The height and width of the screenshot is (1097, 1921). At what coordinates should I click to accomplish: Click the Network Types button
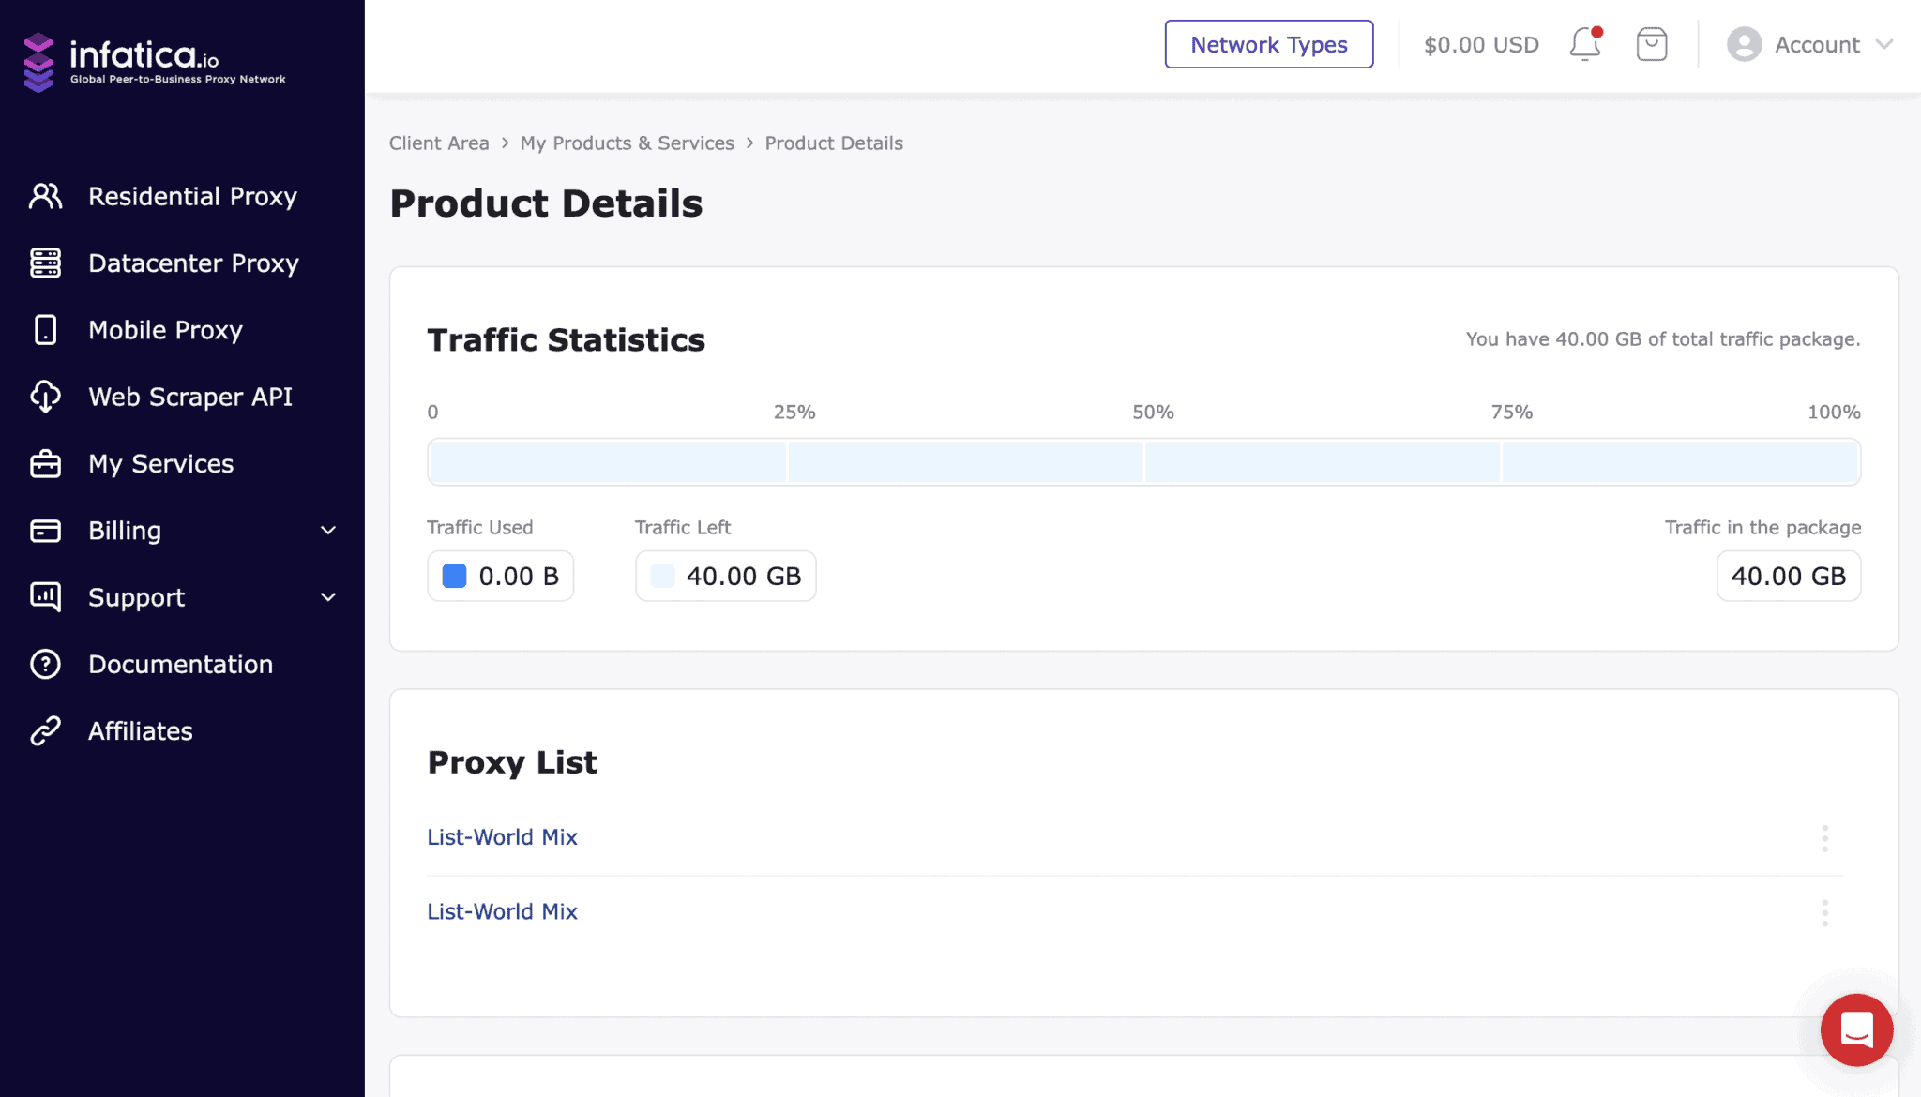[x=1268, y=44]
